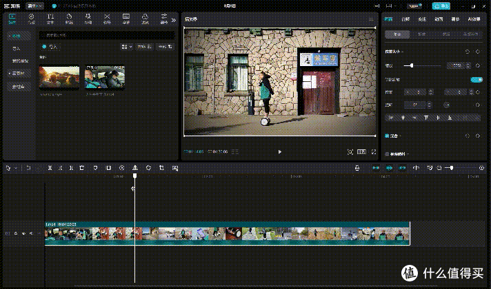Select the crop tool in the timeline toolbar
This screenshot has height=289, width=491.
161,168
